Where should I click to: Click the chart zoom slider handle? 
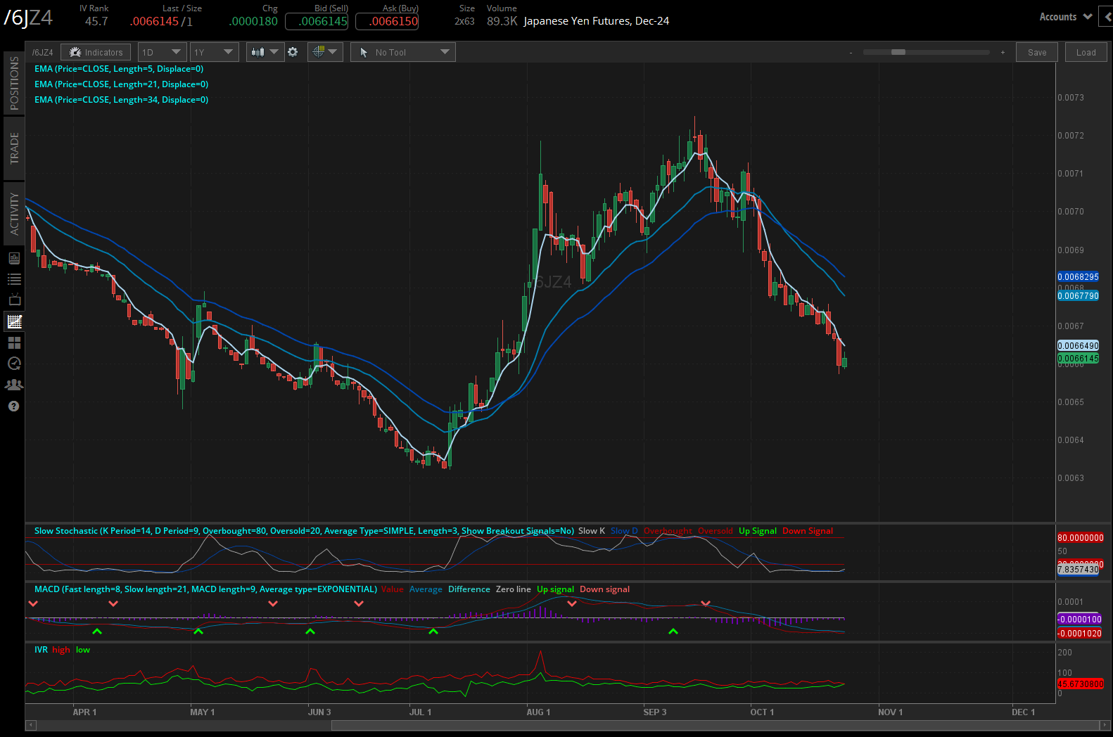pyautogui.click(x=898, y=52)
